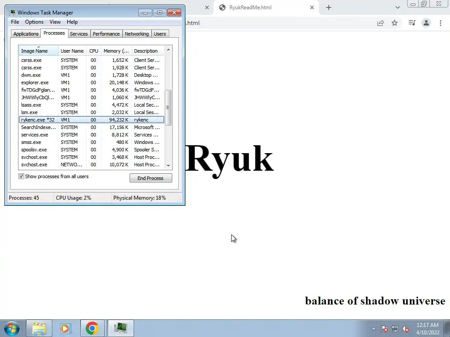This screenshot has height=337, width=450.
Task: Open View menu in Task Manager
Action: (55, 22)
